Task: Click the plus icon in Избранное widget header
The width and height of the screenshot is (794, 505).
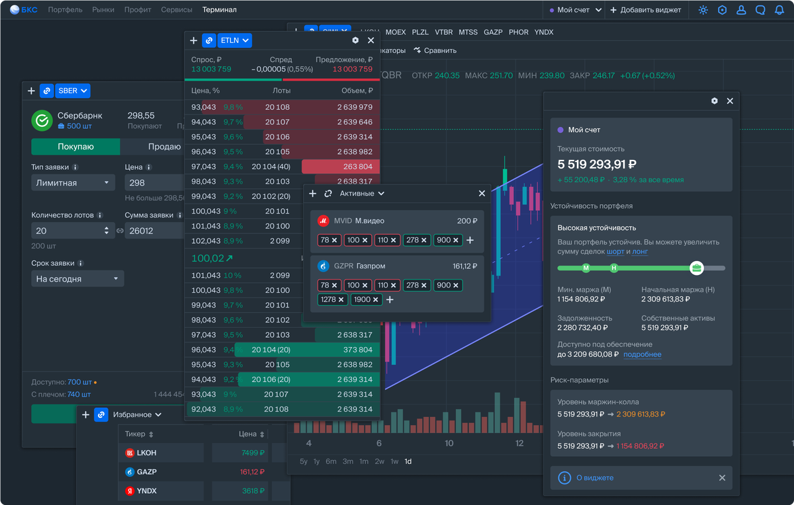Action: [85, 415]
